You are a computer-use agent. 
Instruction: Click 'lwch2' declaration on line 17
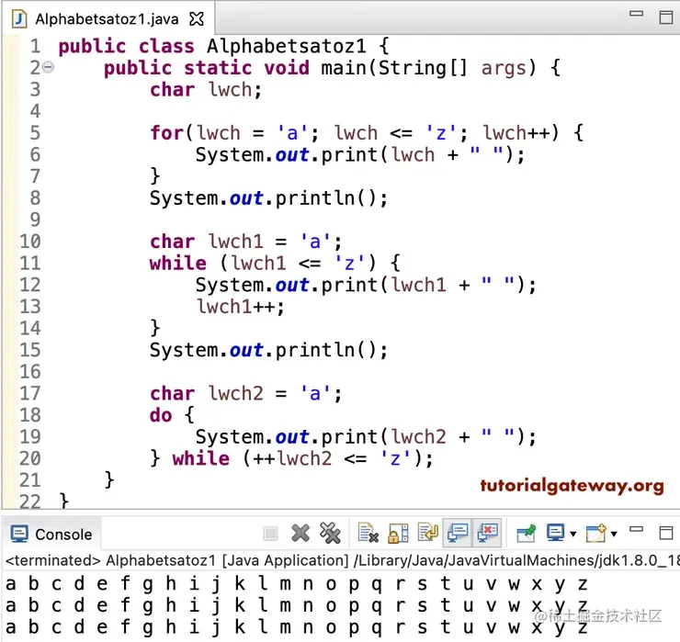pos(235,393)
